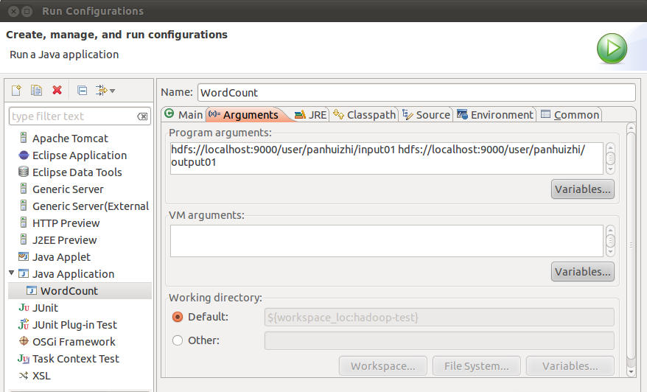Select XSL configuration type
The width and height of the screenshot is (647, 392).
point(41,376)
